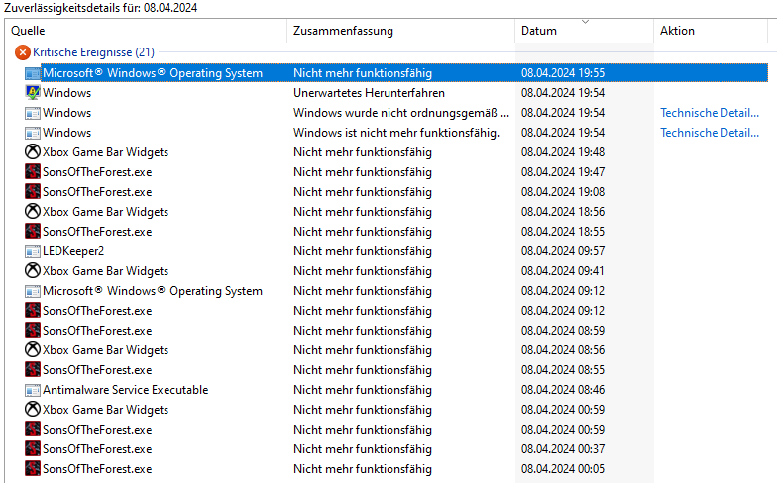Click the date 08.04.2024 08:46
This screenshot has width=777, height=483.
pyautogui.click(x=563, y=390)
